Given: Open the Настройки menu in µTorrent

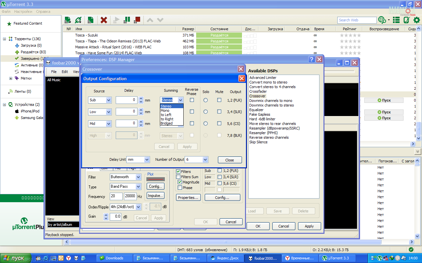Looking at the screenshot, I should (23, 12).
